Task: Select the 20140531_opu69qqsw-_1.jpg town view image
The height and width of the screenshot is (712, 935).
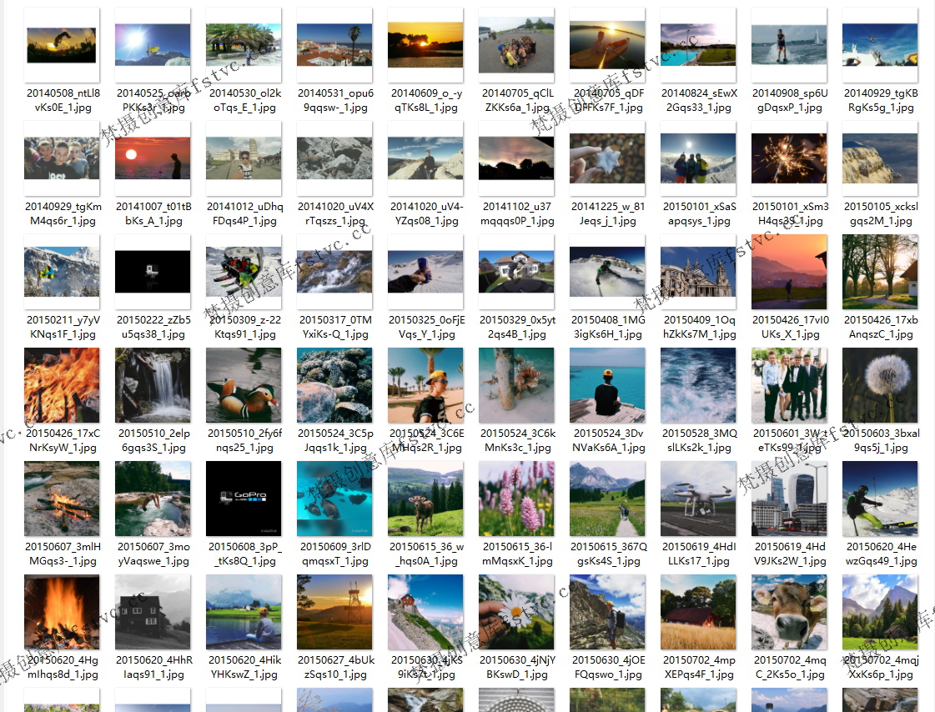Action: point(334,45)
